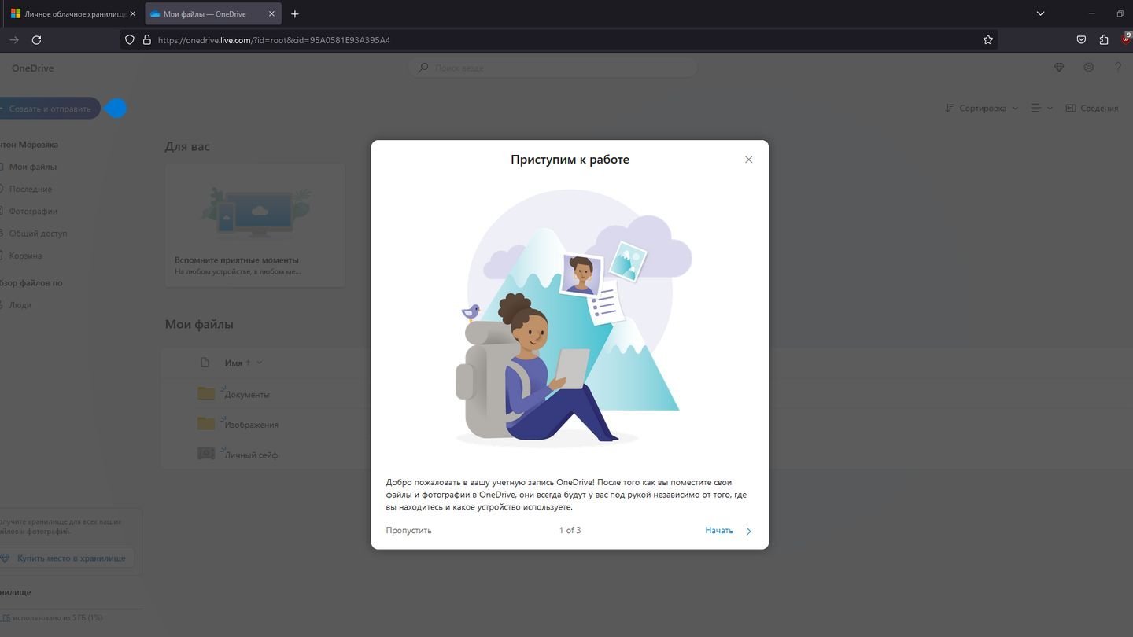
Task: Click the 'Вспомните приятные моменты' card
Action: 255,225
